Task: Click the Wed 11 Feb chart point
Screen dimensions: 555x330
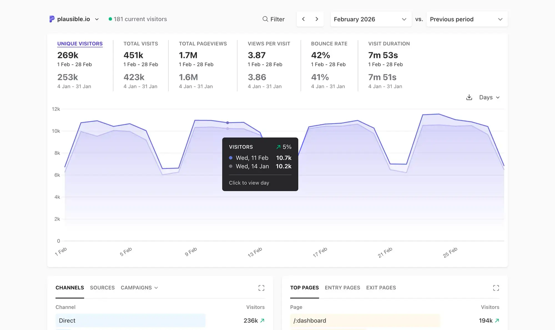Action: coord(228,122)
